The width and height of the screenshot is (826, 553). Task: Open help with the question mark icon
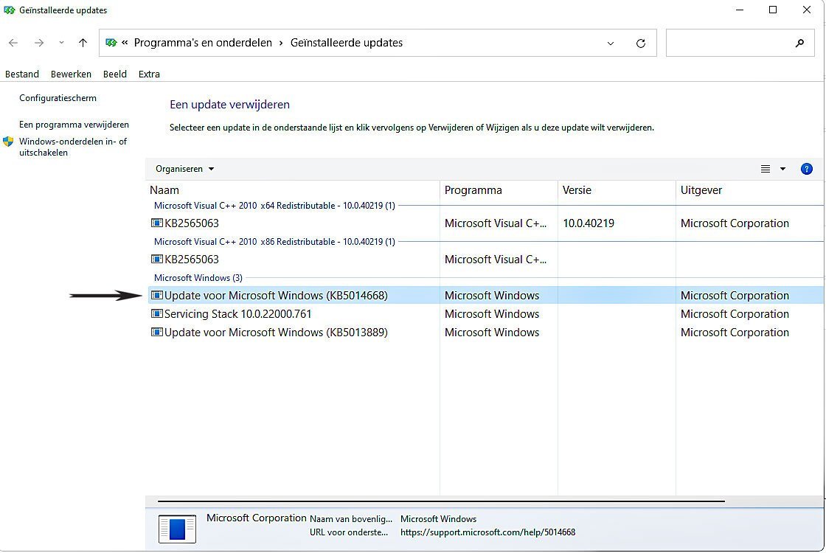(807, 169)
